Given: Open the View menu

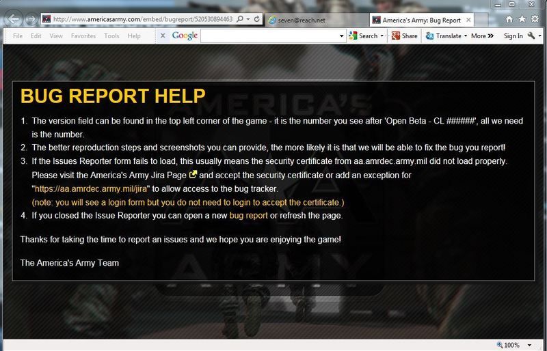Looking at the screenshot, I should (x=56, y=36).
